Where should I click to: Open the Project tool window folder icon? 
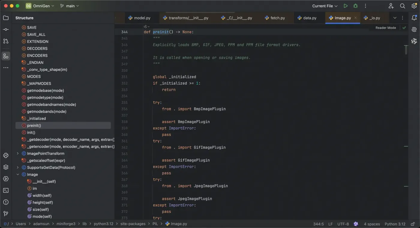click(6, 18)
